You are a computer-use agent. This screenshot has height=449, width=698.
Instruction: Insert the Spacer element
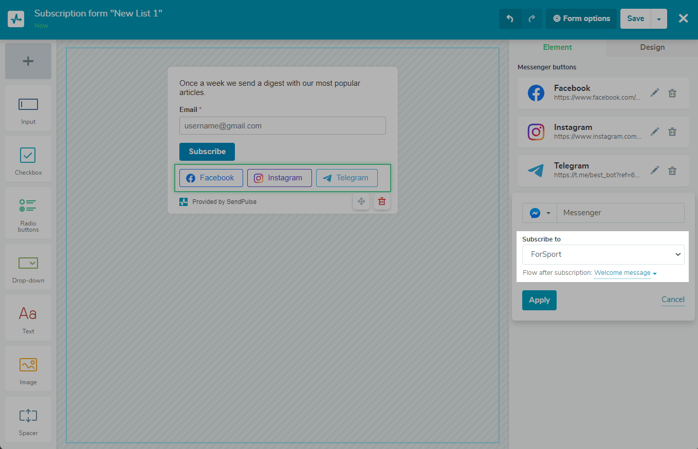click(x=28, y=419)
